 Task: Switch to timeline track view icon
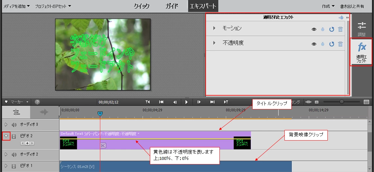[x=16, y=112]
